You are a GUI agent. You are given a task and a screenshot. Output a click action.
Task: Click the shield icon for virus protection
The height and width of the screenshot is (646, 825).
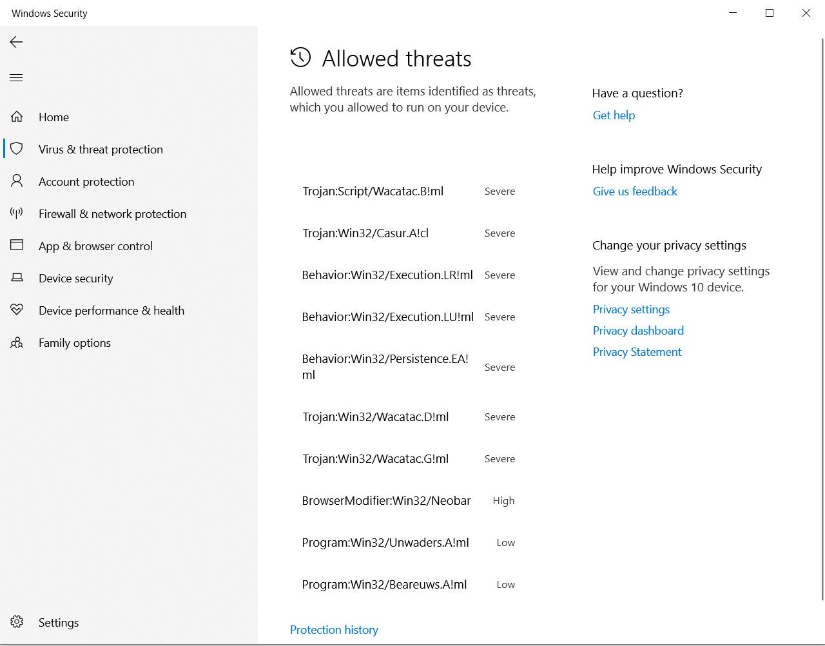coord(17,149)
